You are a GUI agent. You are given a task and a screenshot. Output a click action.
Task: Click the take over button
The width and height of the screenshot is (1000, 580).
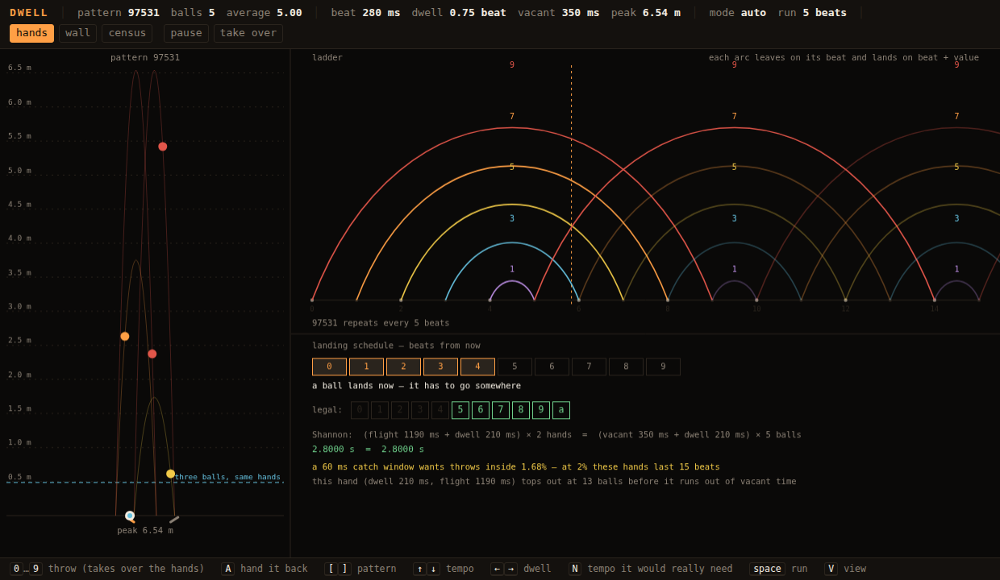click(248, 33)
